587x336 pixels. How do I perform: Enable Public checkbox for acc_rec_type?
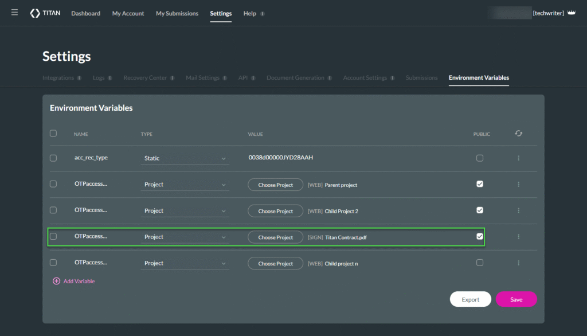click(x=480, y=158)
